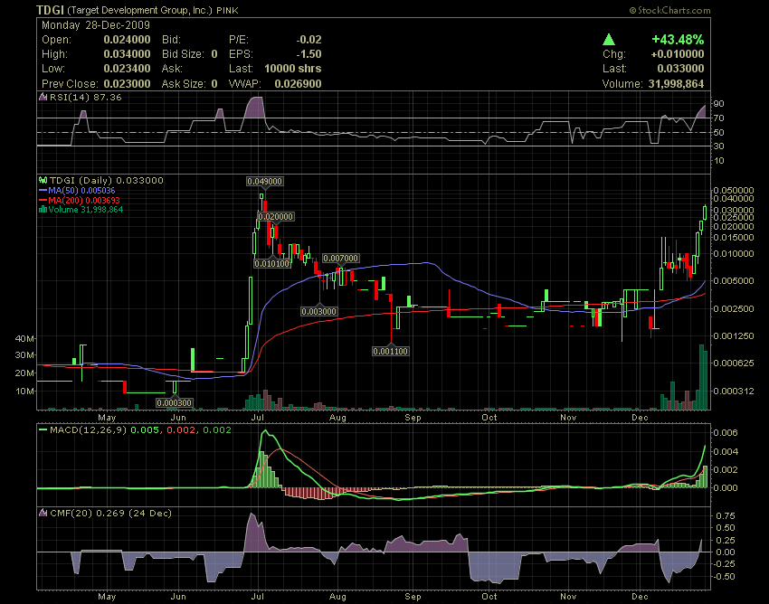
Task: Click the Open value 0.024000
Action: point(127,40)
